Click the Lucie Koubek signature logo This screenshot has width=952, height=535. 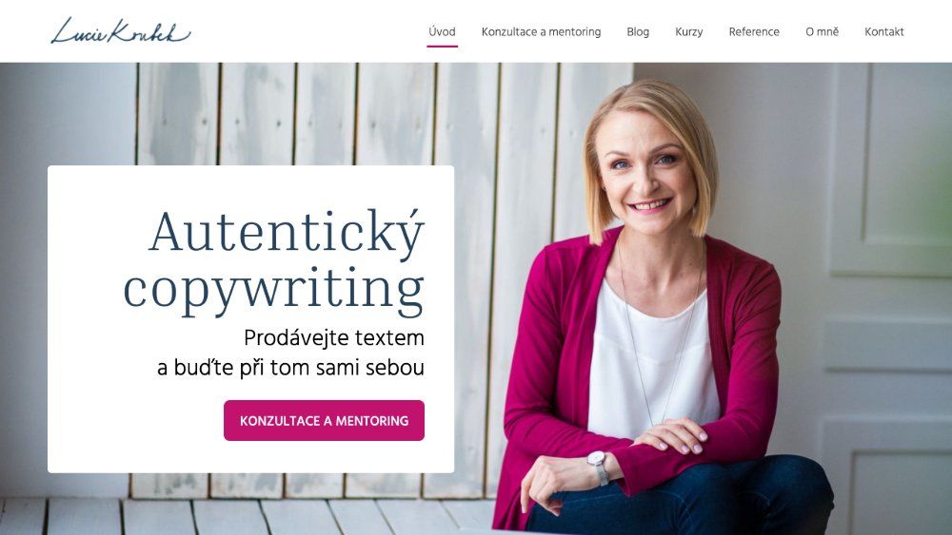(120, 31)
